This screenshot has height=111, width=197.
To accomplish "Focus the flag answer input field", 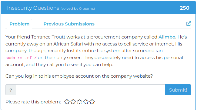I will (x=90, y=90).
